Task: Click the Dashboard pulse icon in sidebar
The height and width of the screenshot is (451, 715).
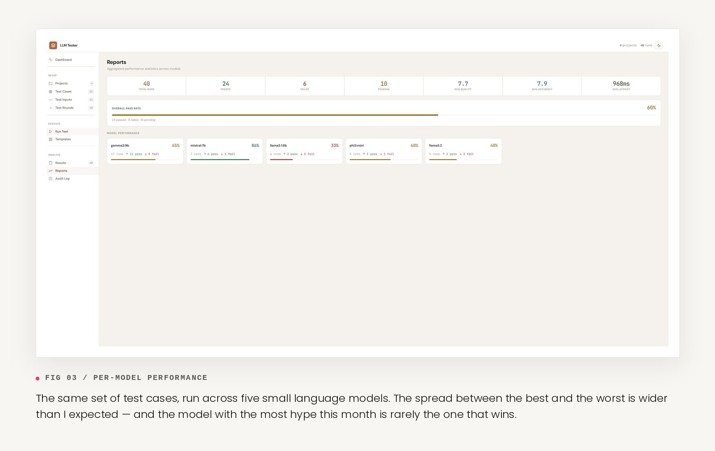Action: [x=50, y=60]
